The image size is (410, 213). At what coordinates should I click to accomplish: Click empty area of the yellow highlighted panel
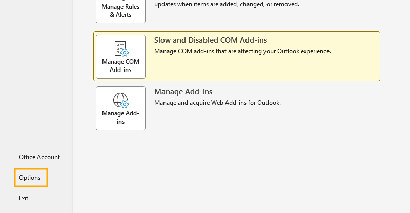(x=261, y=68)
